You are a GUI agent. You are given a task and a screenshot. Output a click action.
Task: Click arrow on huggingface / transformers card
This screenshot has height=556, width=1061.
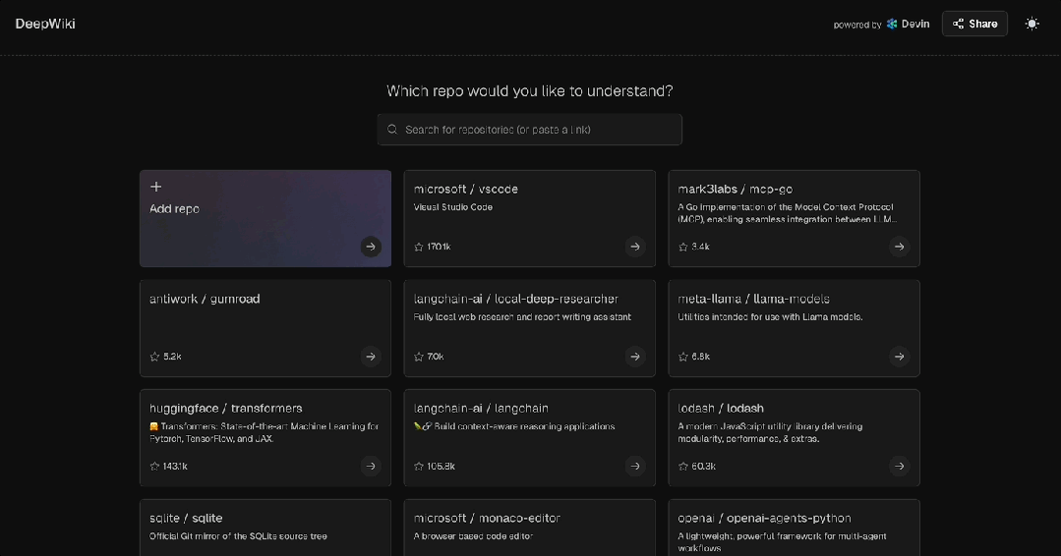click(370, 466)
